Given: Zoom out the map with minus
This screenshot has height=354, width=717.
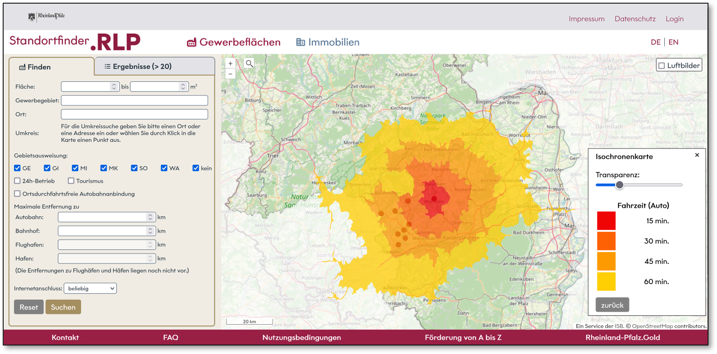Looking at the screenshot, I should click(230, 74).
